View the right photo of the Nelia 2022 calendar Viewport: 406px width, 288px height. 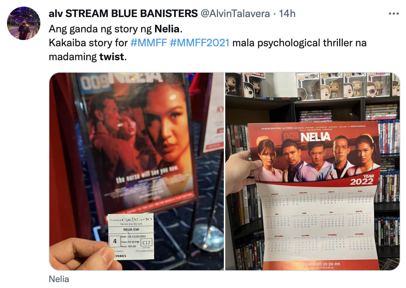pyautogui.click(x=312, y=171)
